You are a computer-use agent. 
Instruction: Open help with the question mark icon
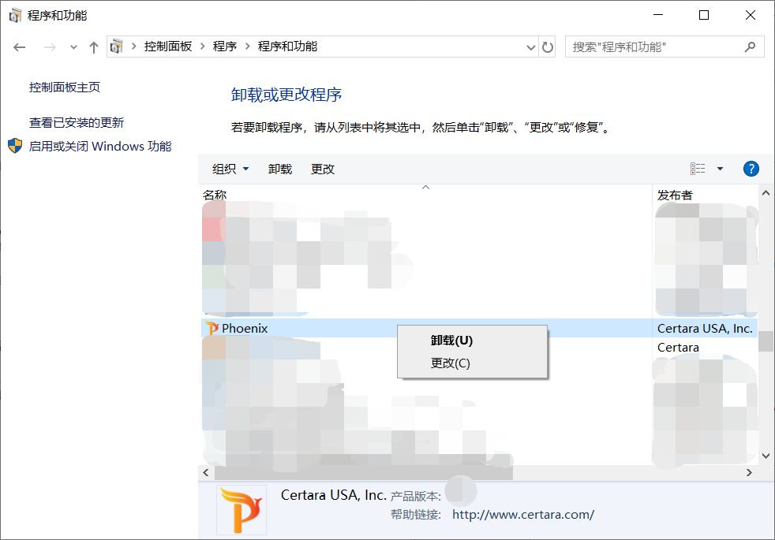(x=751, y=169)
